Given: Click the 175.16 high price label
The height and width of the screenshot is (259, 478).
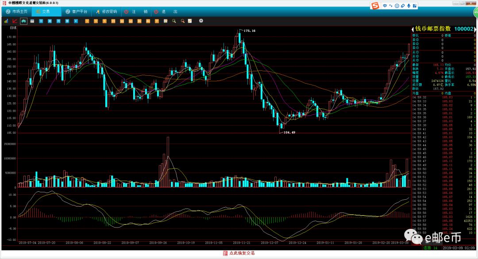Looking at the screenshot, I should point(249,31).
